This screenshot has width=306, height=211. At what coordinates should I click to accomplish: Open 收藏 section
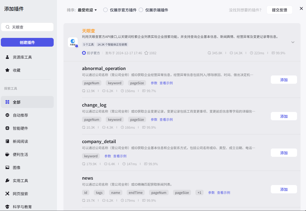point(27,70)
